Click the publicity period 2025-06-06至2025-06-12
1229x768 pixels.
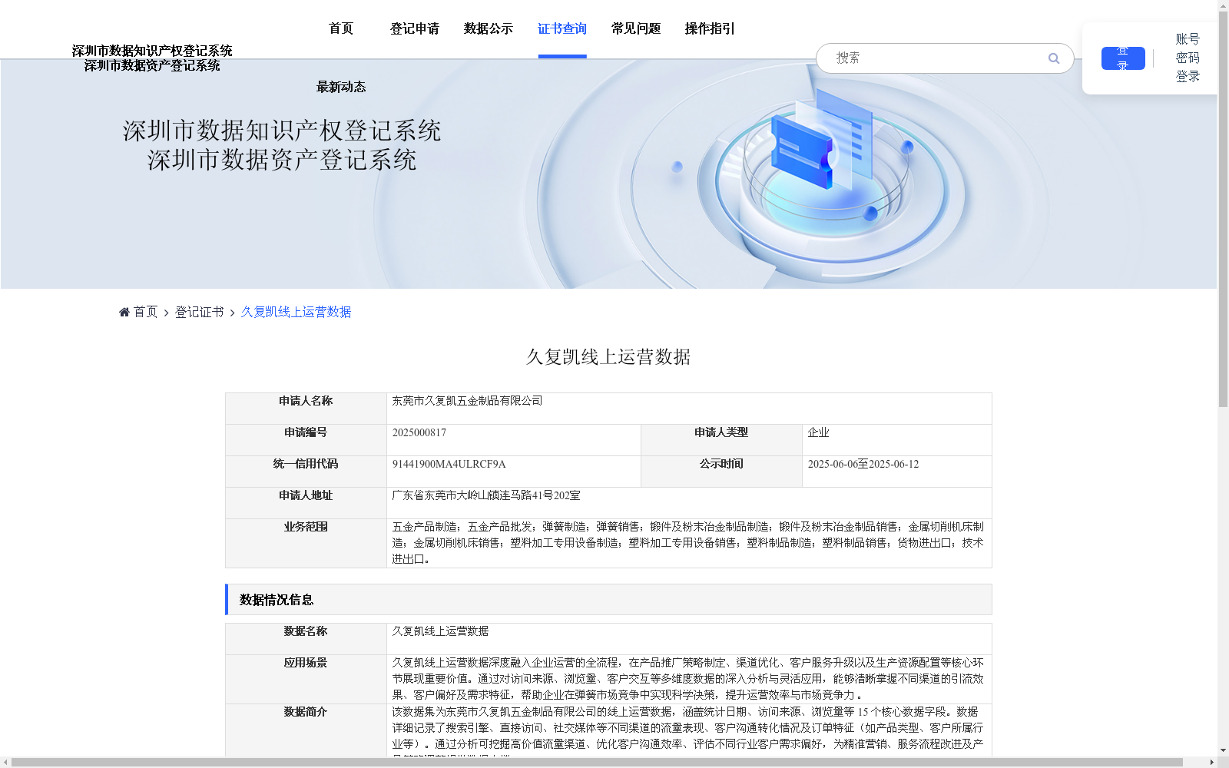(x=863, y=464)
